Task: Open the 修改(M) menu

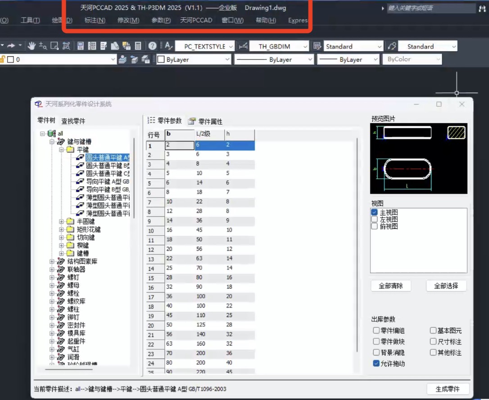Action: 128,20
